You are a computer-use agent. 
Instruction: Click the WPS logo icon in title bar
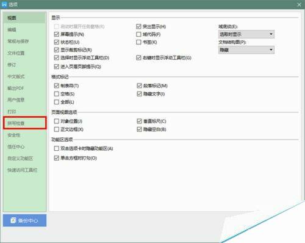pyautogui.click(x=4, y=4)
